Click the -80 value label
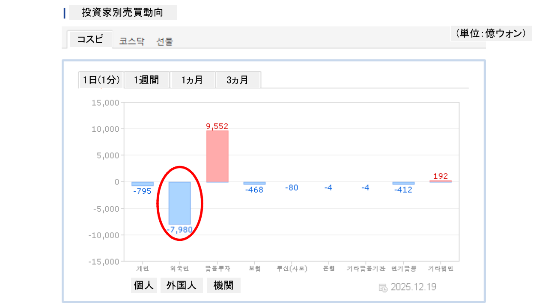The width and height of the screenshot is (548, 308). tap(292, 188)
